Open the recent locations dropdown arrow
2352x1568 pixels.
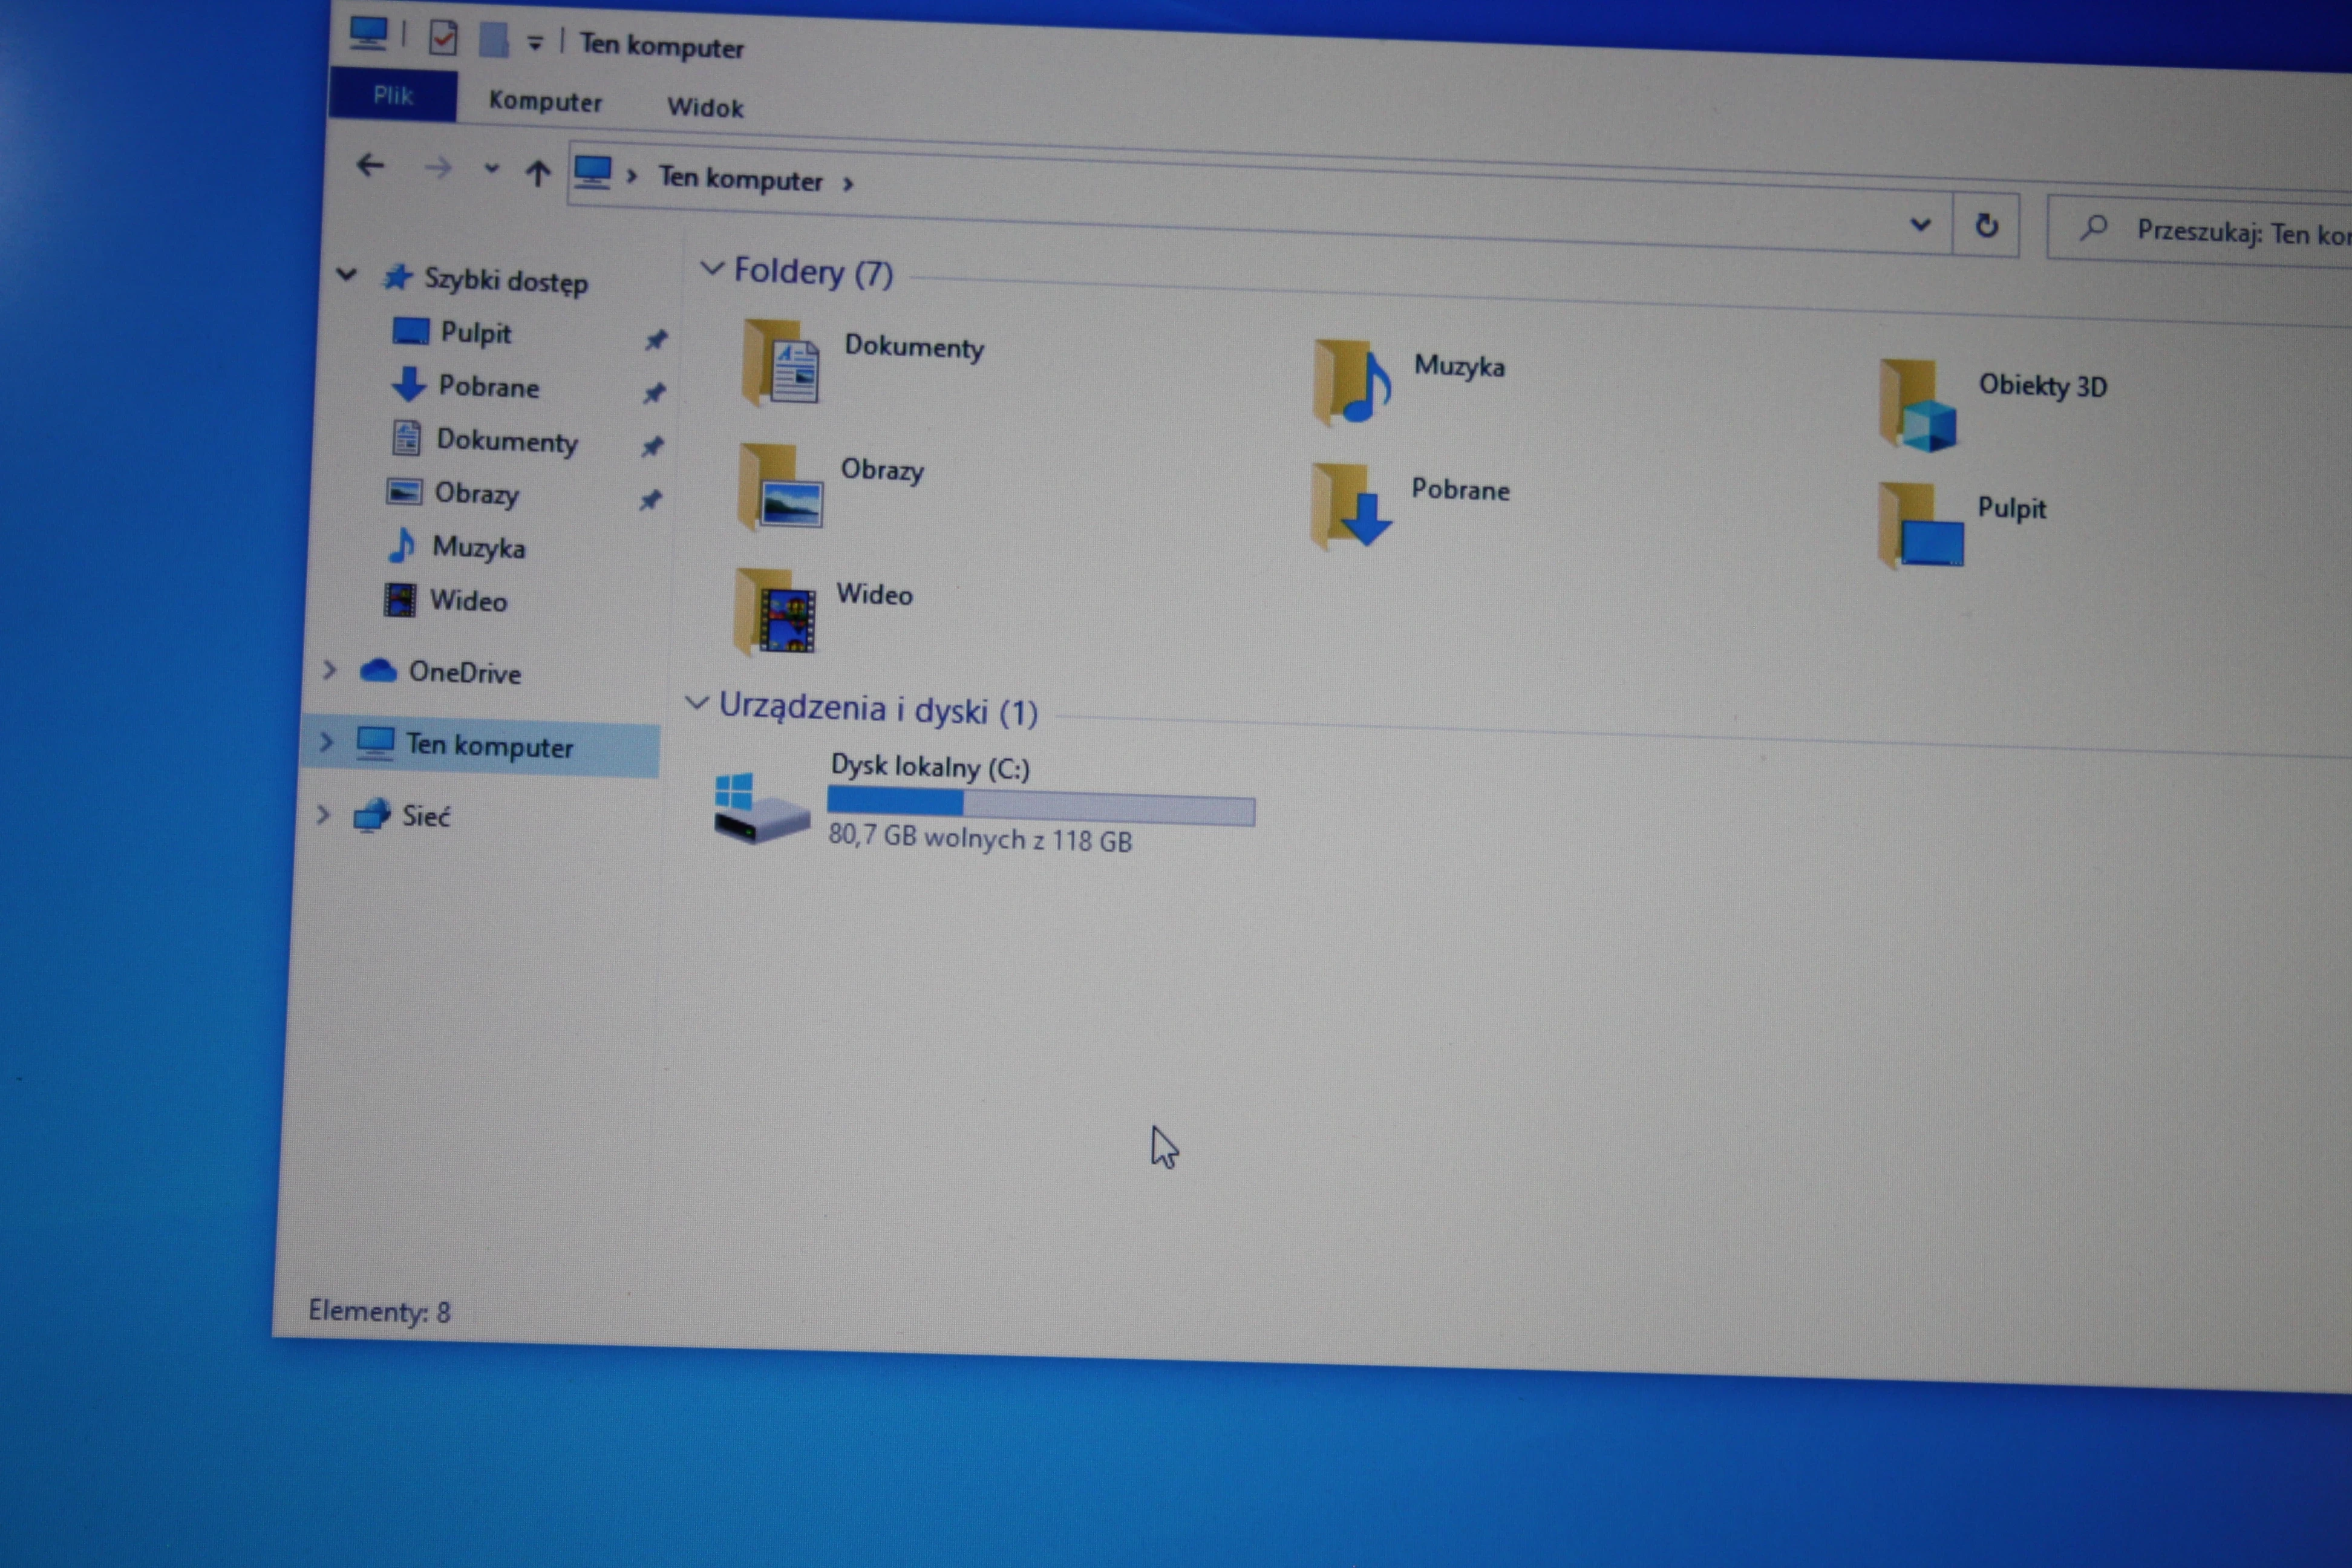[x=491, y=169]
